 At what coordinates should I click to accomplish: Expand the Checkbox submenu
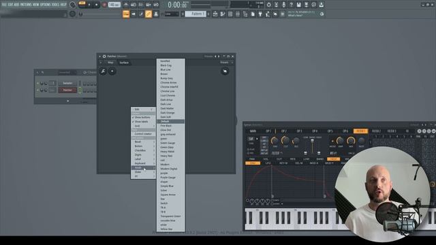click(143, 150)
